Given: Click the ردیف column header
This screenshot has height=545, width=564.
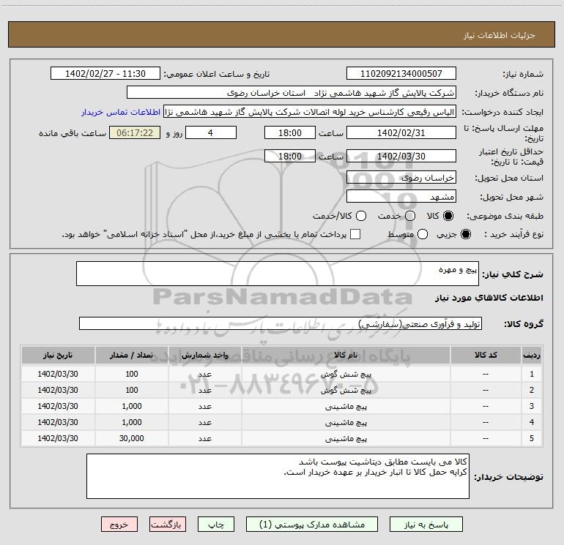Looking at the screenshot, I should pyautogui.click(x=532, y=356).
